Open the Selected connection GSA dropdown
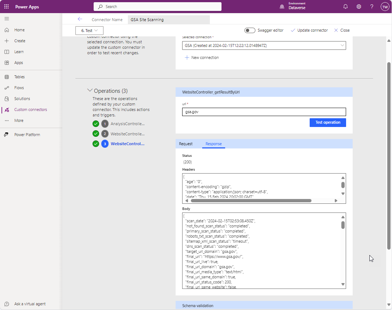 tap(264, 45)
